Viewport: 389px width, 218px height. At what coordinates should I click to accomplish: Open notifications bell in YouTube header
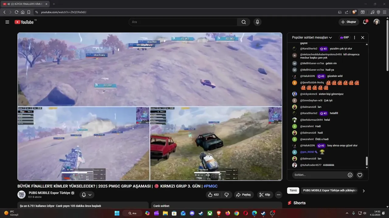click(x=365, y=22)
